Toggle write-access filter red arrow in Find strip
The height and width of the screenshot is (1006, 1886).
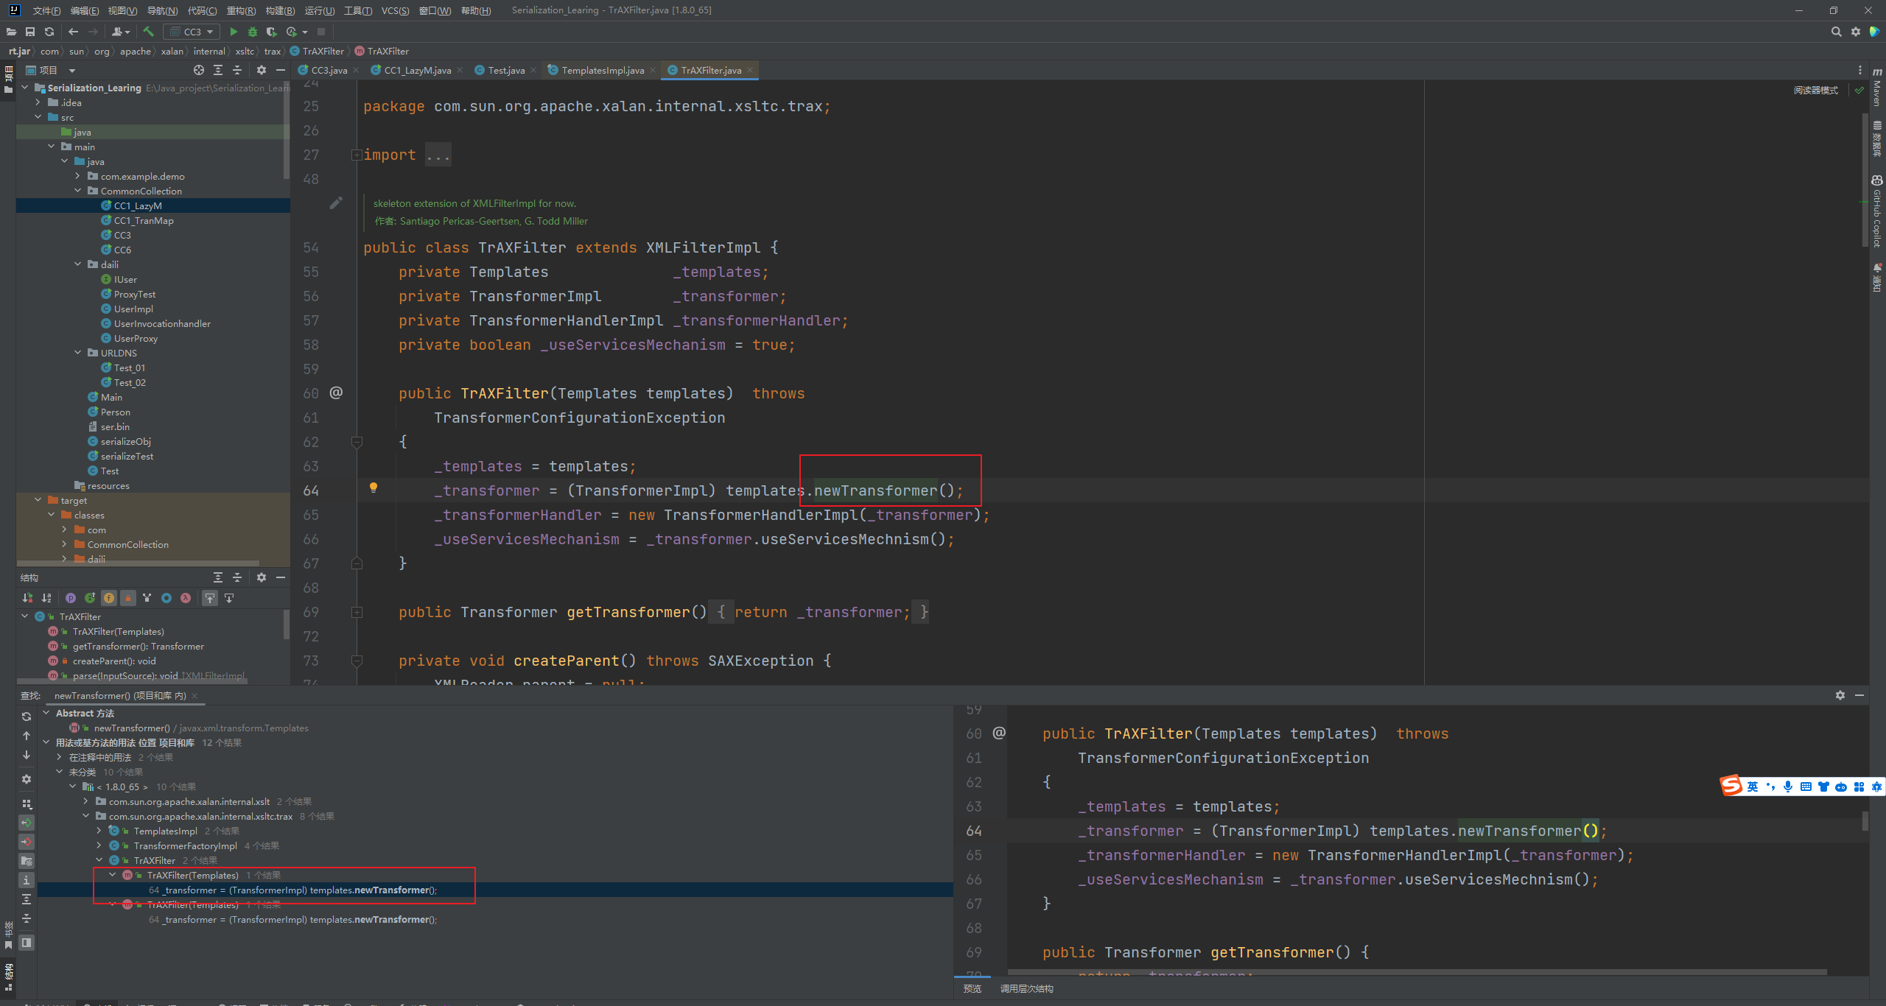(x=27, y=842)
